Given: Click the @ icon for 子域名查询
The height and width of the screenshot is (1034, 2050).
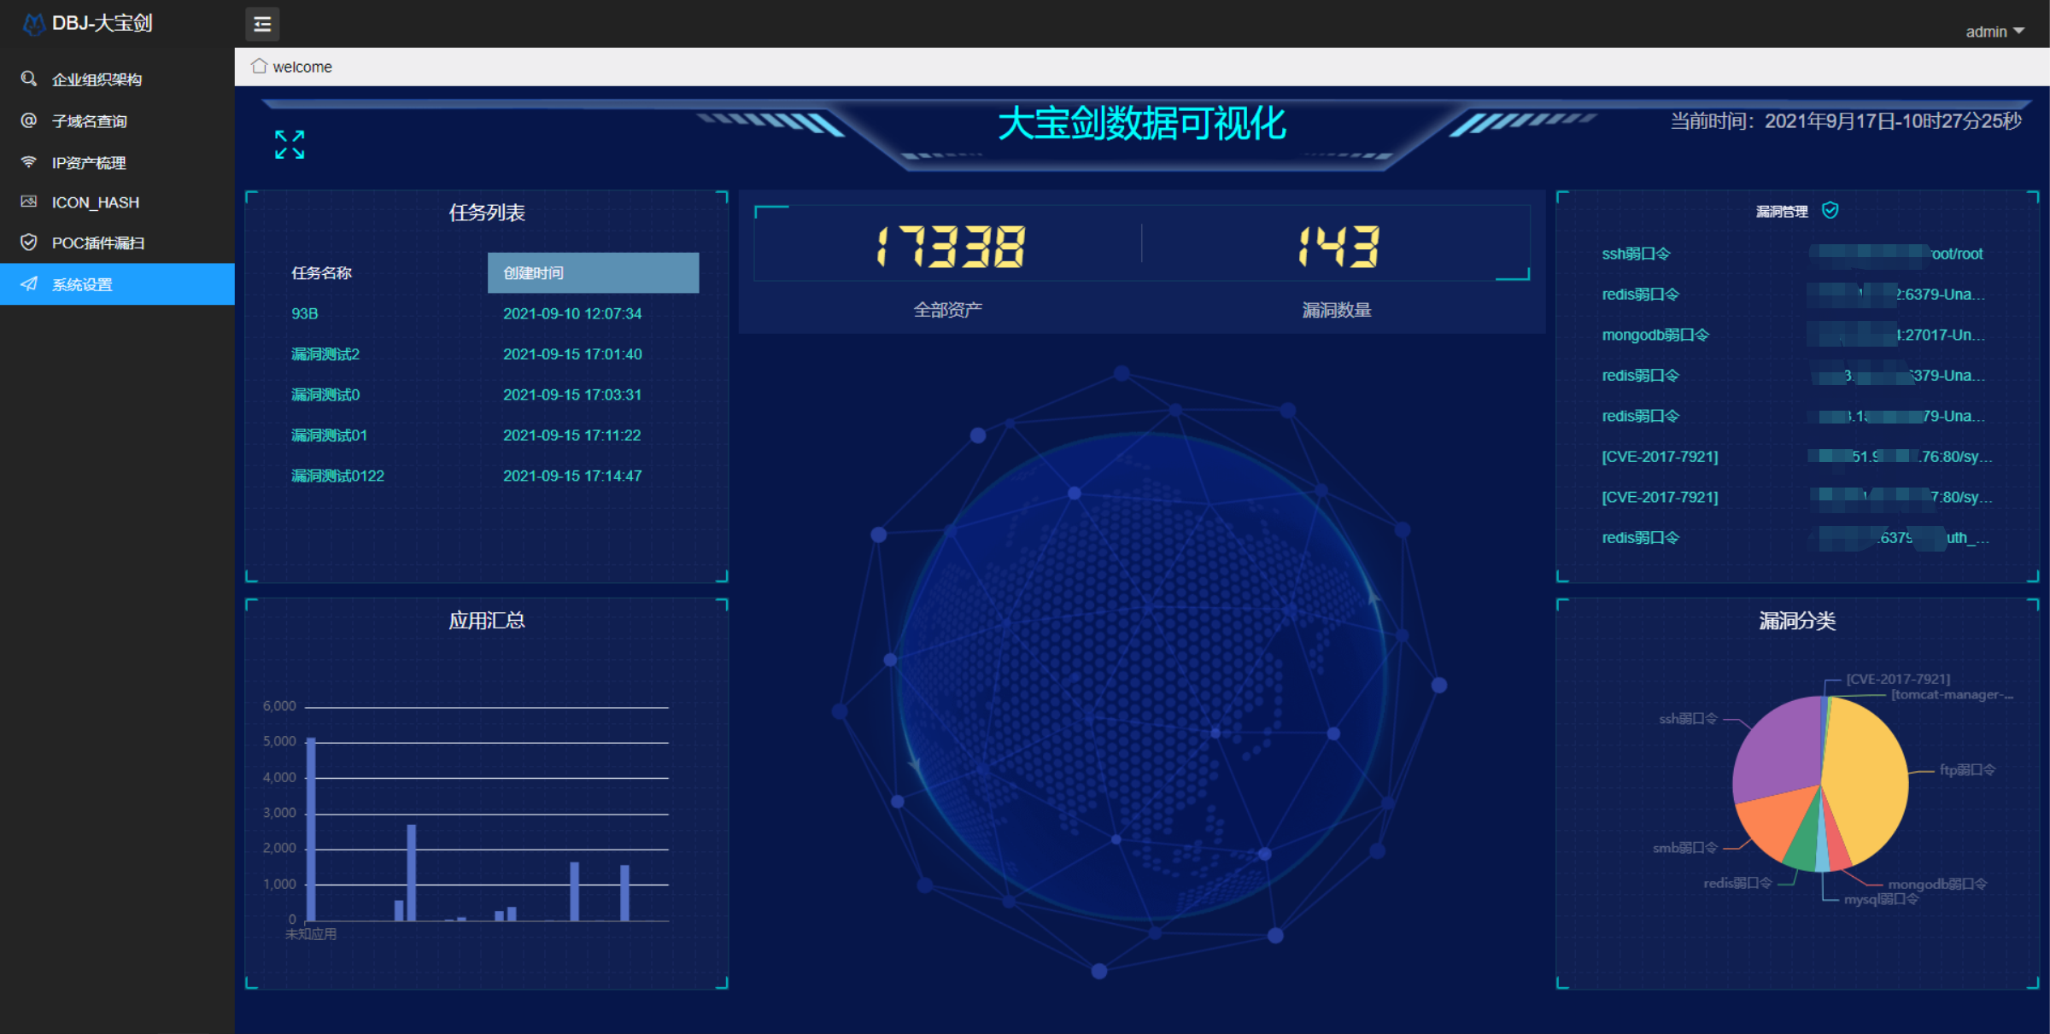Looking at the screenshot, I should pyautogui.click(x=29, y=120).
